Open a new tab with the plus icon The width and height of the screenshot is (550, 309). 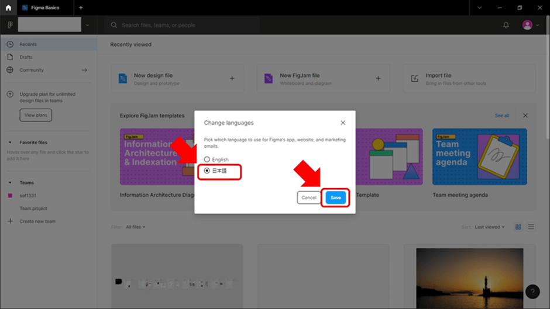point(81,8)
